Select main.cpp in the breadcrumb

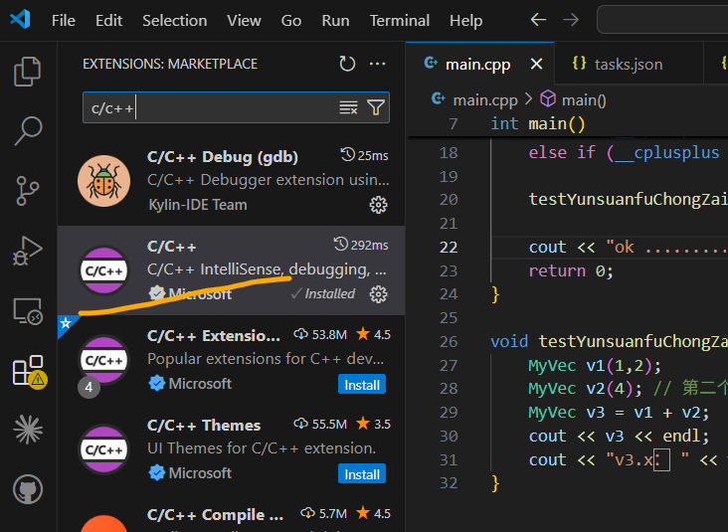click(484, 99)
